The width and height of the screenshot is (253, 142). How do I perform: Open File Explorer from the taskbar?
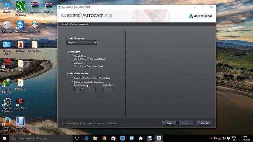95,138
